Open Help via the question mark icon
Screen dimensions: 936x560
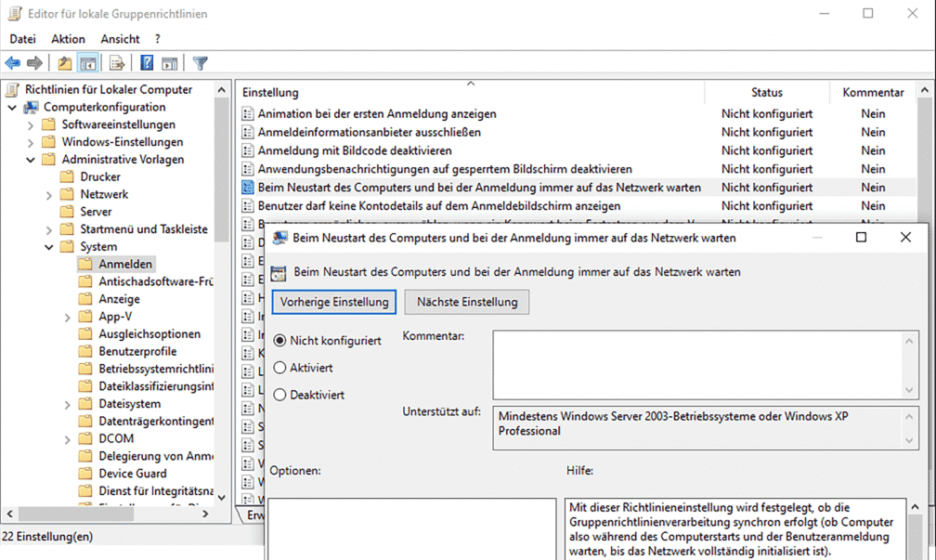145,62
